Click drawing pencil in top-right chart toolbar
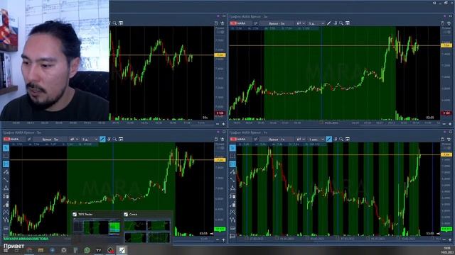 coord(328,23)
